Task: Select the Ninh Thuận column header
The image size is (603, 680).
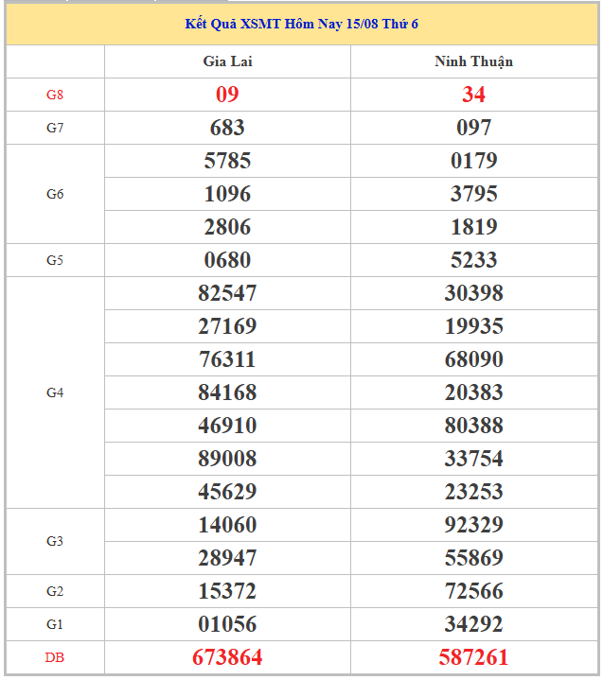Action: [x=473, y=61]
